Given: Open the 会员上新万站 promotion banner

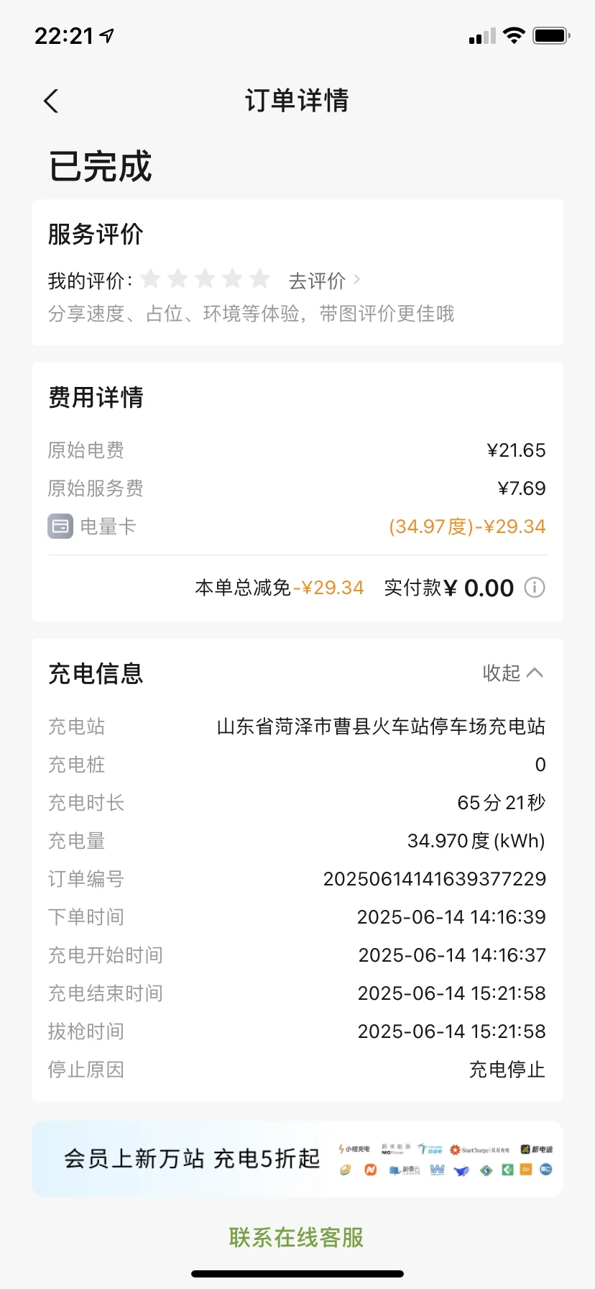Looking at the screenshot, I should (297, 1159).
